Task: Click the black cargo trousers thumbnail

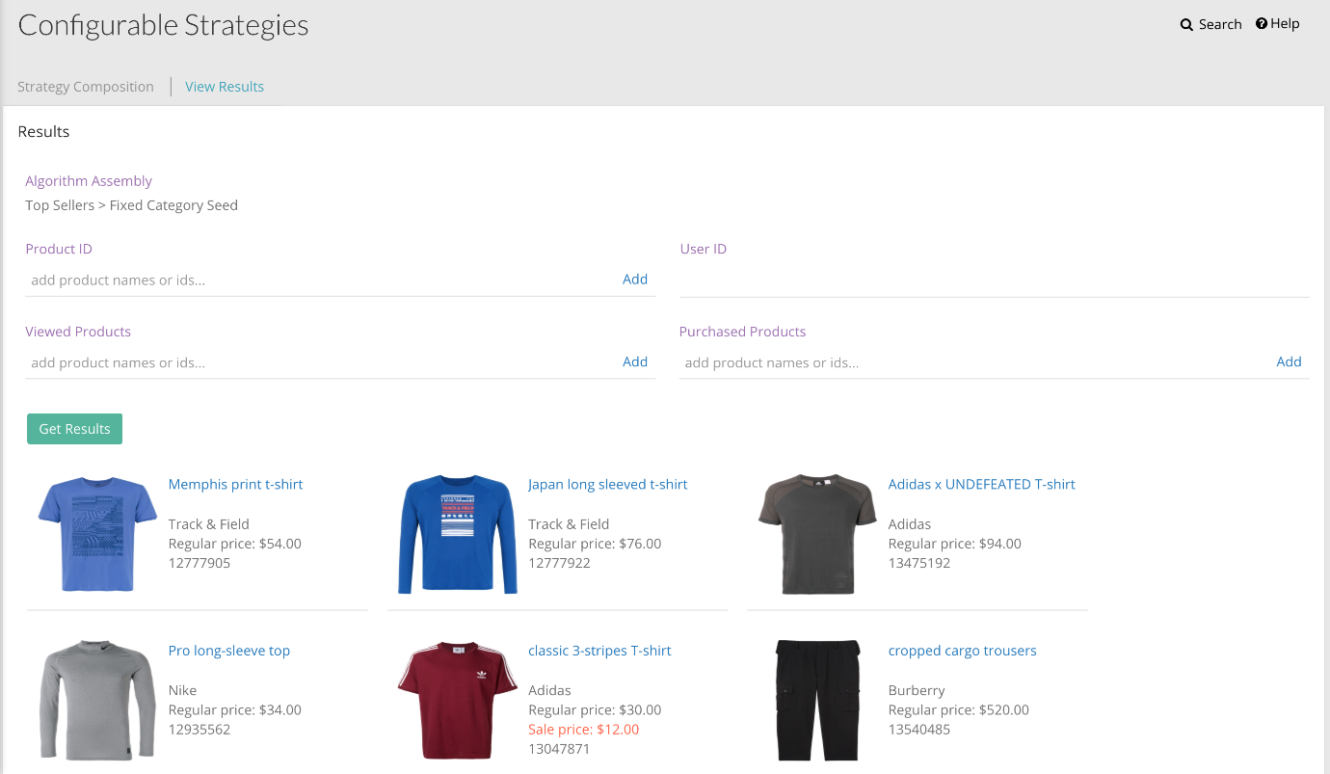Action: point(817,700)
